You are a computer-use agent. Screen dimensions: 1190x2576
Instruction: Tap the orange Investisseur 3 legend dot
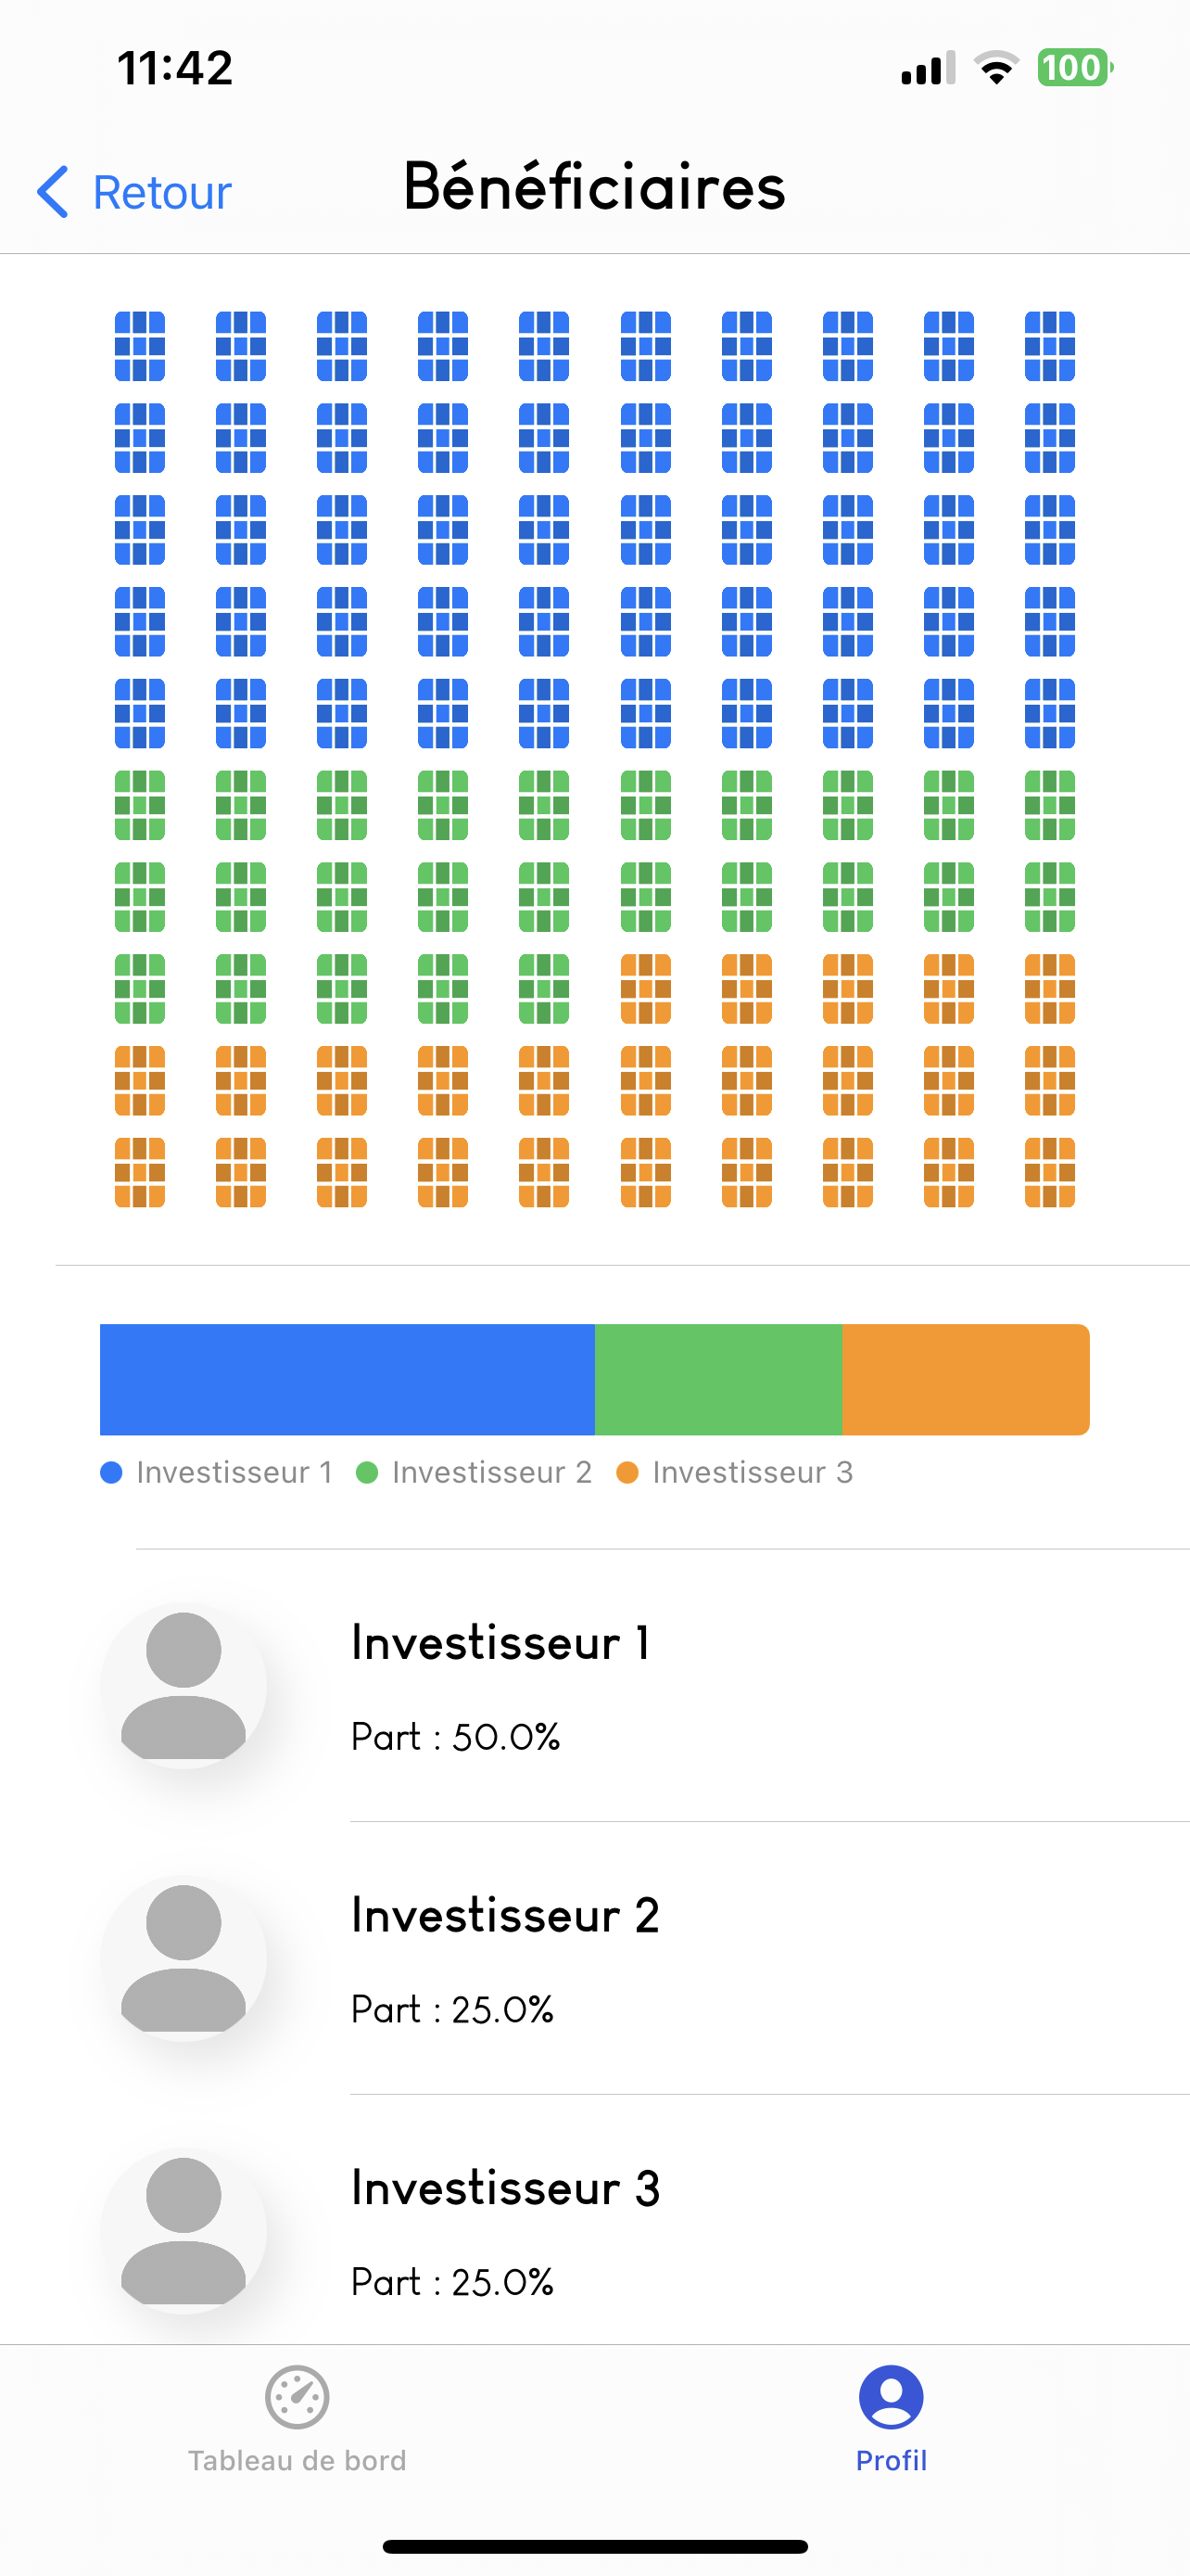[x=627, y=1472]
